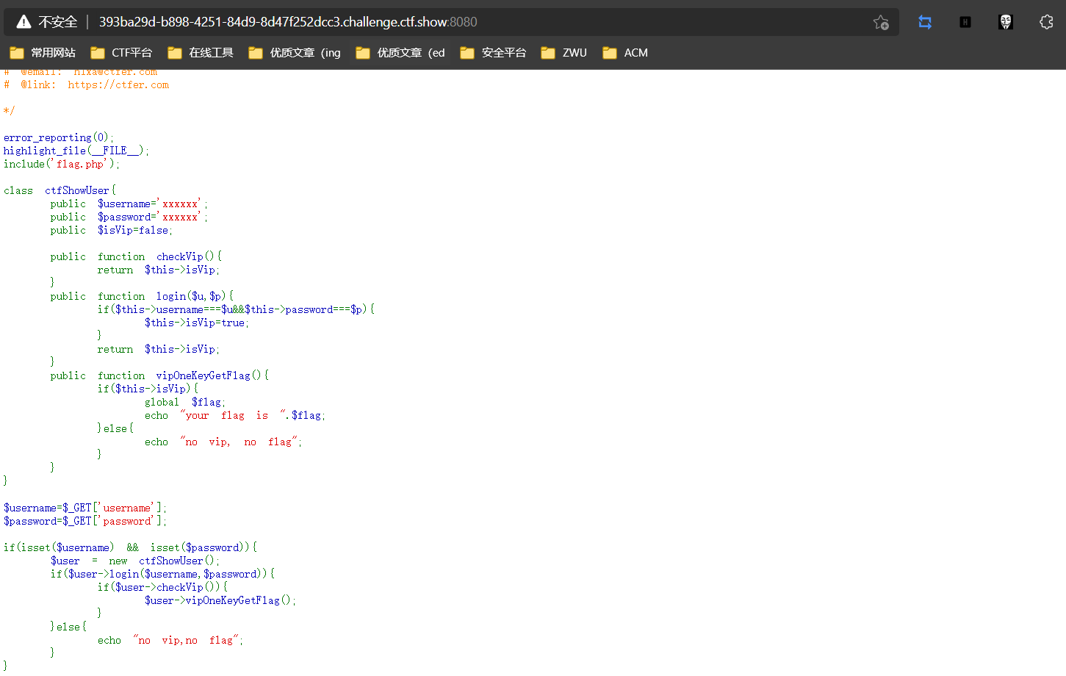Click the "your flag is" echo string
1066x676 pixels.
tap(234, 415)
